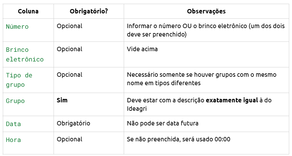The image size is (292, 156).
Task: Click Opcional in the Tipo de grupo row
Action: pyautogui.click(x=70, y=75)
